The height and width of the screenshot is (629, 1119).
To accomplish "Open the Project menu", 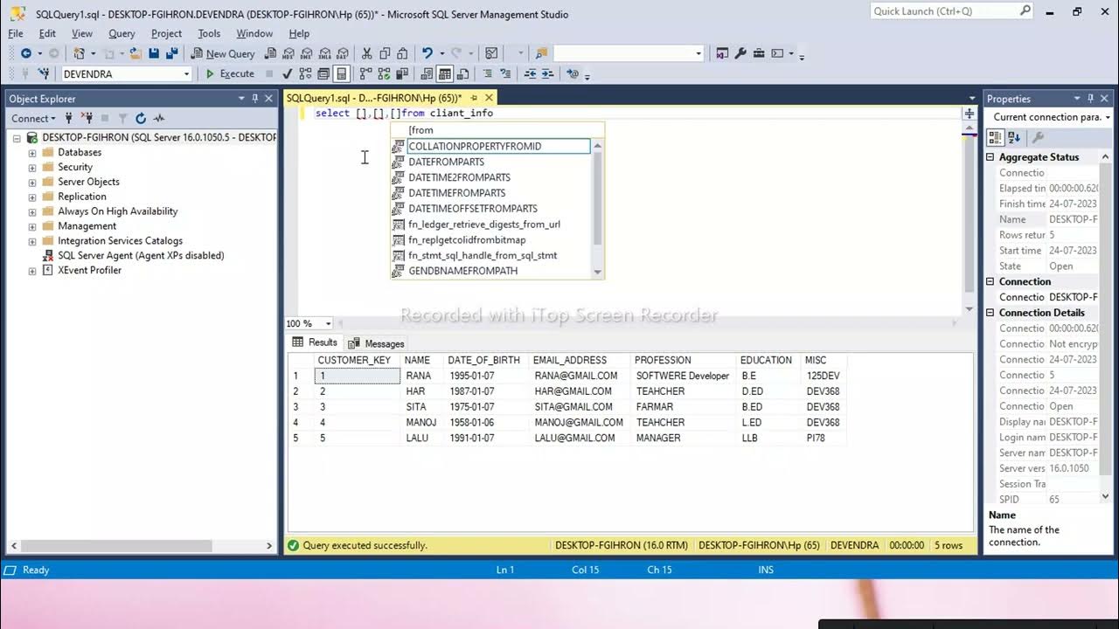I will pyautogui.click(x=166, y=33).
